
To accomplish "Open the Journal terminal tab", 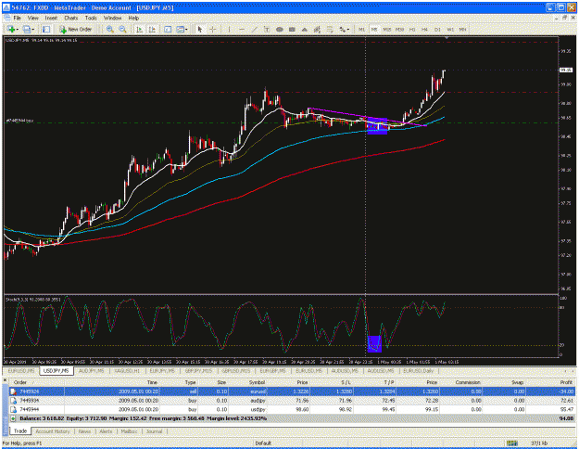I will (x=154, y=431).
